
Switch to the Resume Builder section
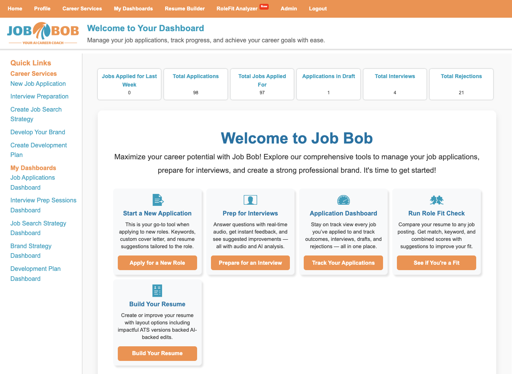[184, 8]
